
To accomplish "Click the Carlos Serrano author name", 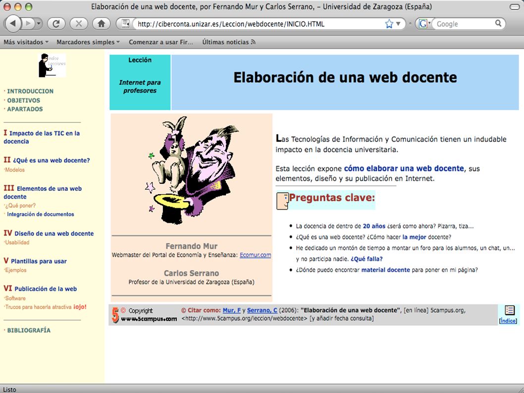I will 192,273.
